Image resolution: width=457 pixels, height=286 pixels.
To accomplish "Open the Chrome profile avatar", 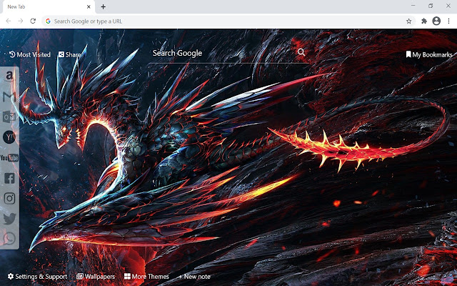I will click(x=436, y=21).
